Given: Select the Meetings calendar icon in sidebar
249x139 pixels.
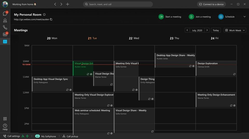Looking at the screenshot, I should [x=5, y=41].
